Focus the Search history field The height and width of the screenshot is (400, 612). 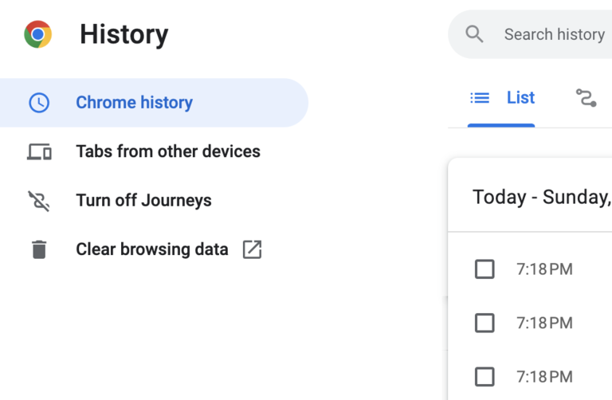(x=555, y=34)
